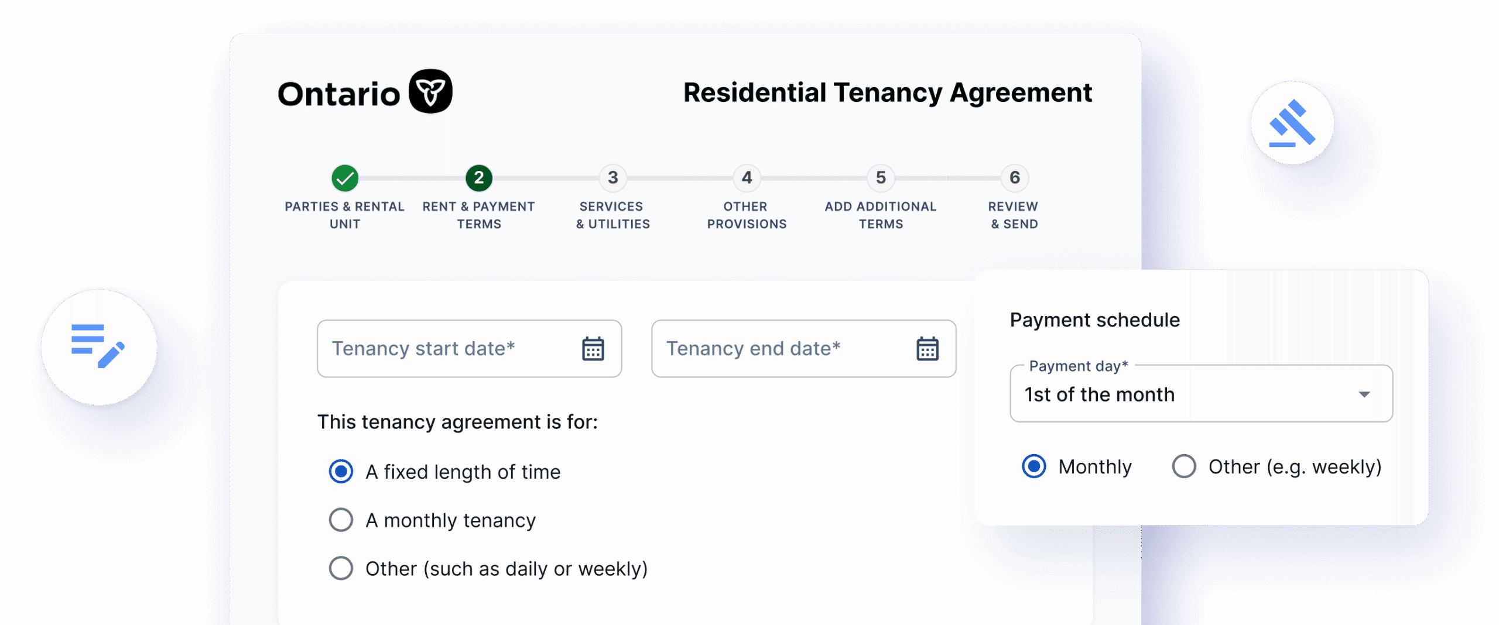
Task: Click the gavel icon in white circle
Action: tap(1292, 123)
